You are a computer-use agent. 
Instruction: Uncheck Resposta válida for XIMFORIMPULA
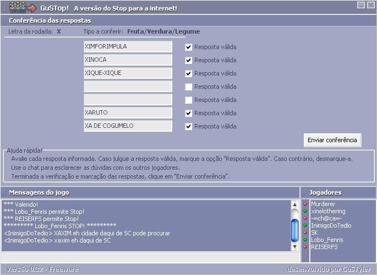(188, 47)
